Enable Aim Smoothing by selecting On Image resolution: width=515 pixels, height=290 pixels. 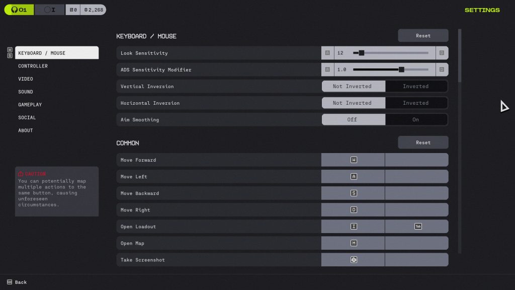(x=416, y=119)
